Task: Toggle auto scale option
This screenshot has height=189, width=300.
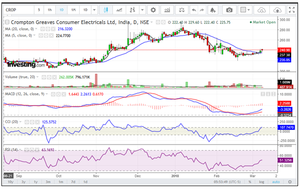Action: pyautogui.click(x=276, y=182)
